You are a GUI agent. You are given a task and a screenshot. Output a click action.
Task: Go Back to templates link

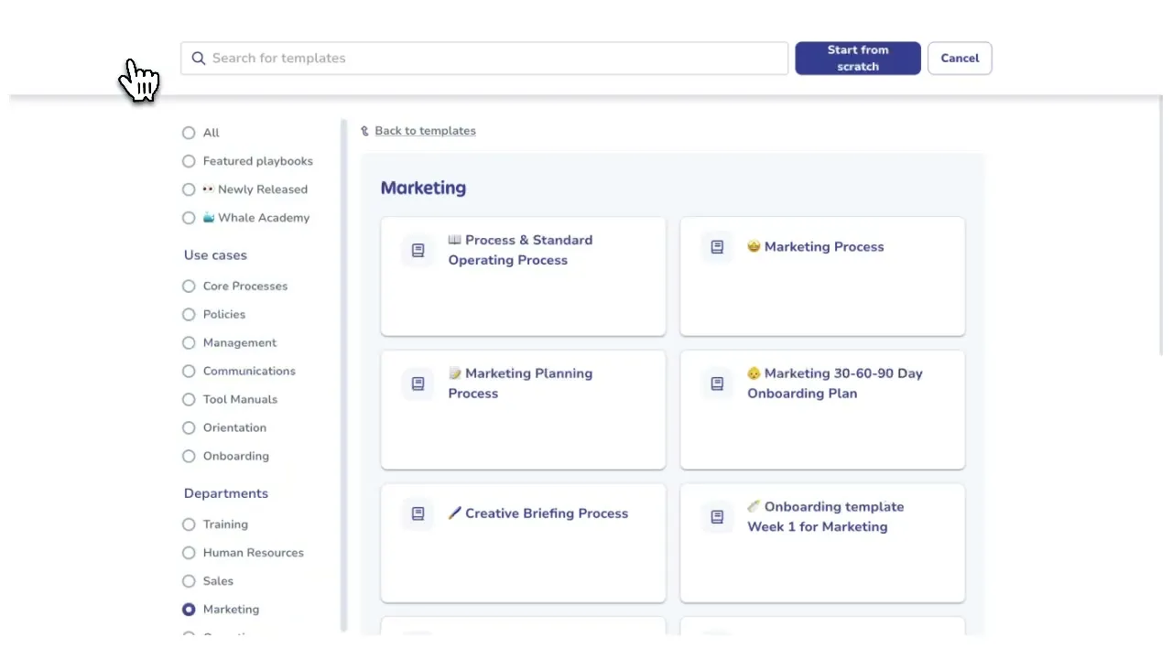tap(425, 131)
